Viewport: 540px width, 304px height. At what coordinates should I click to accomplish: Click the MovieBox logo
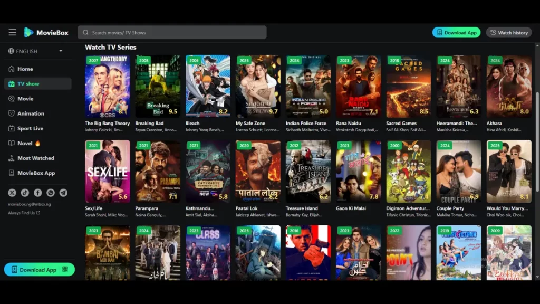click(x=46, y=32)
